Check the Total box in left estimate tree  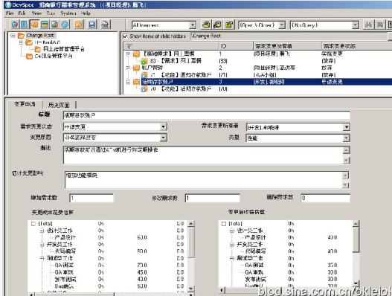(33, 224)
